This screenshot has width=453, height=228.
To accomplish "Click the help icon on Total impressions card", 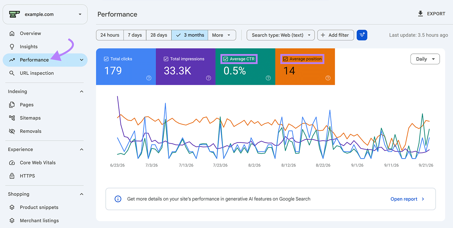I will click(x=209, y=78).
